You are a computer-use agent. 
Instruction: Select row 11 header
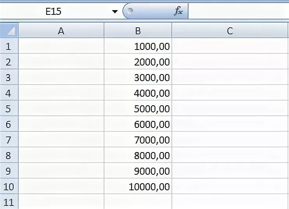click(9, 202)
